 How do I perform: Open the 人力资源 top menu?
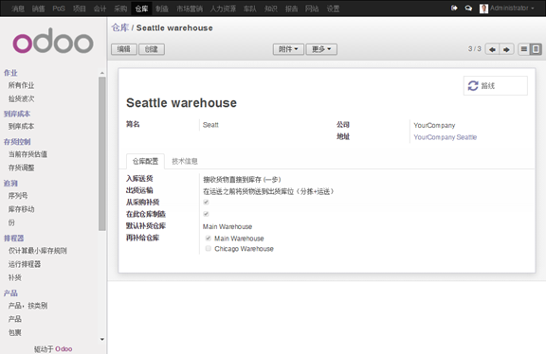223,9
